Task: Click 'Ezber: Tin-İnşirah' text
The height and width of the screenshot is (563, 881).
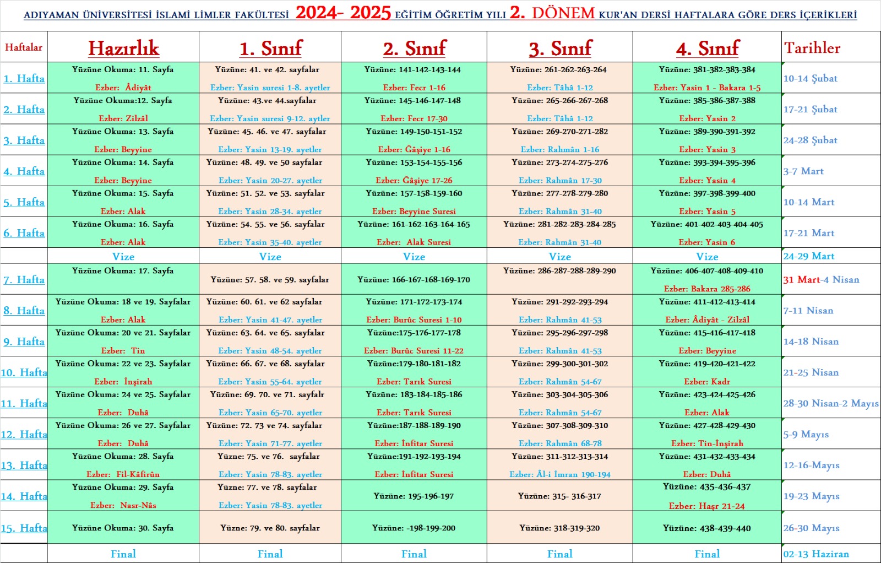Action: pyautogui.click(x=707, y=443)
